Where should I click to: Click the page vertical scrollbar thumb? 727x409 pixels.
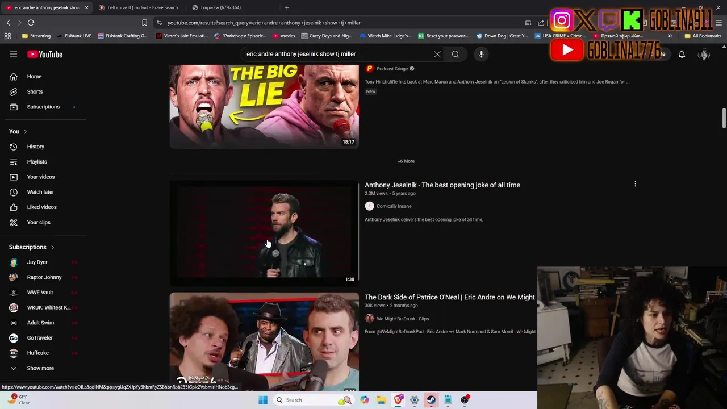[x=724, y=118]
